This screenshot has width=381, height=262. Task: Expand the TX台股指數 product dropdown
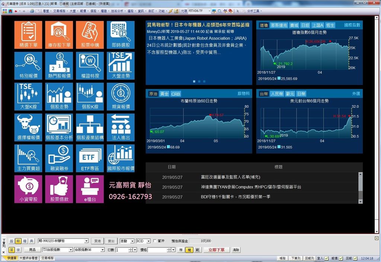pos(71,250)
